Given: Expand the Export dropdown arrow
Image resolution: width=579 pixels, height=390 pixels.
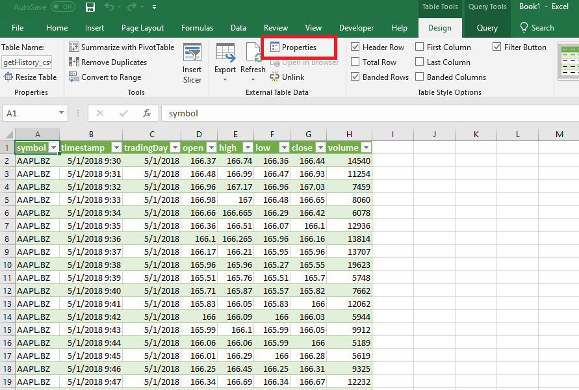Looking at the screenshot, I should click(x=225, y=80).
